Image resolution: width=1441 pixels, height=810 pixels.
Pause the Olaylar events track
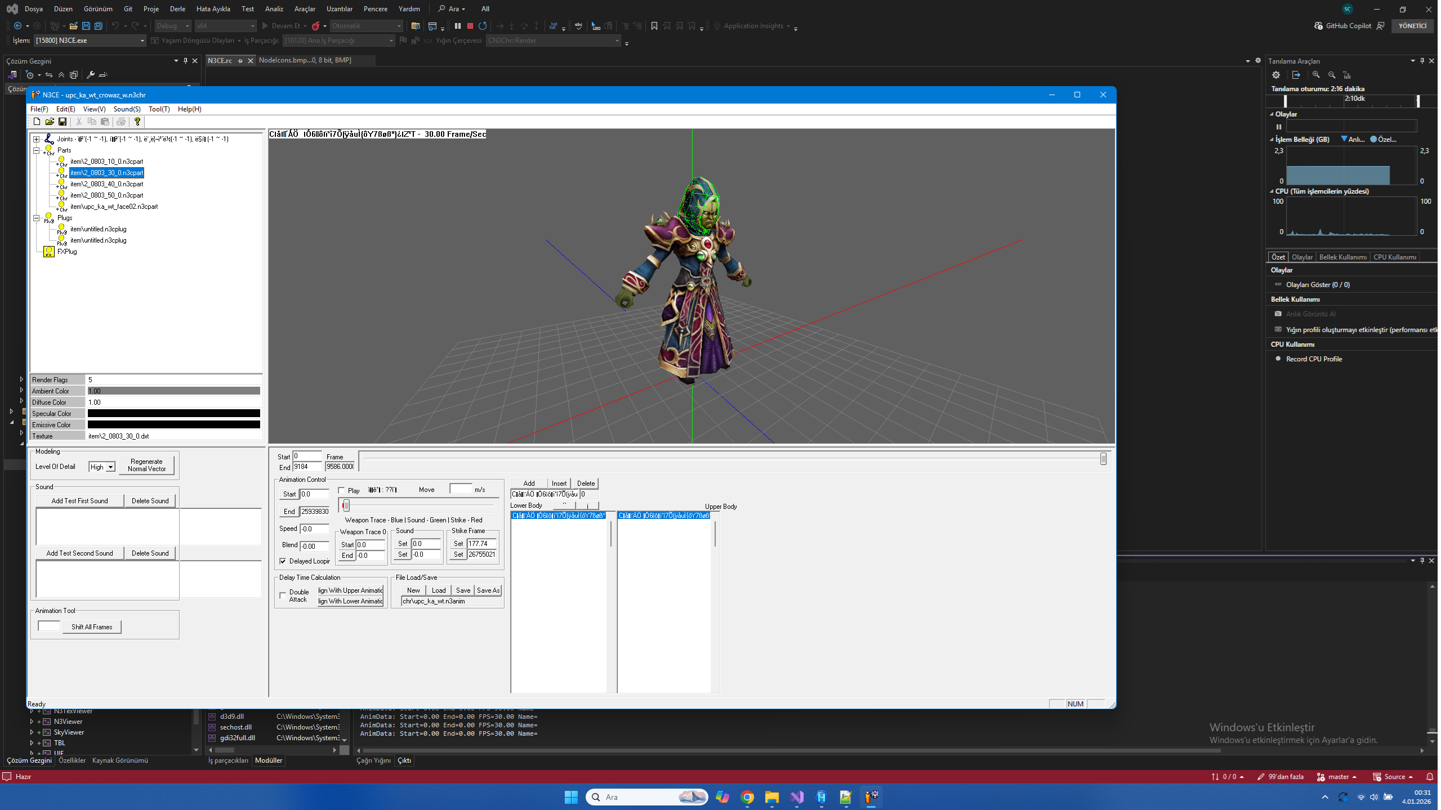point(1279,127)
